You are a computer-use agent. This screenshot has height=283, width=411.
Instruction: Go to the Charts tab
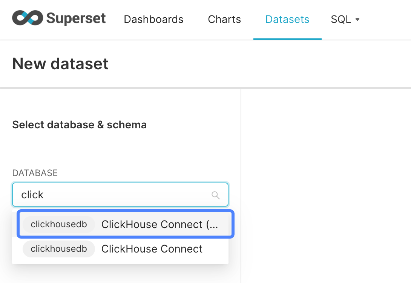[x=224, y=19]
